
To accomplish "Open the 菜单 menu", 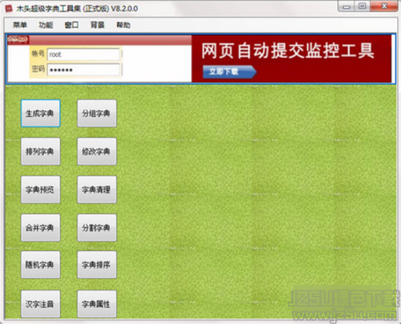I will [20, 25].
